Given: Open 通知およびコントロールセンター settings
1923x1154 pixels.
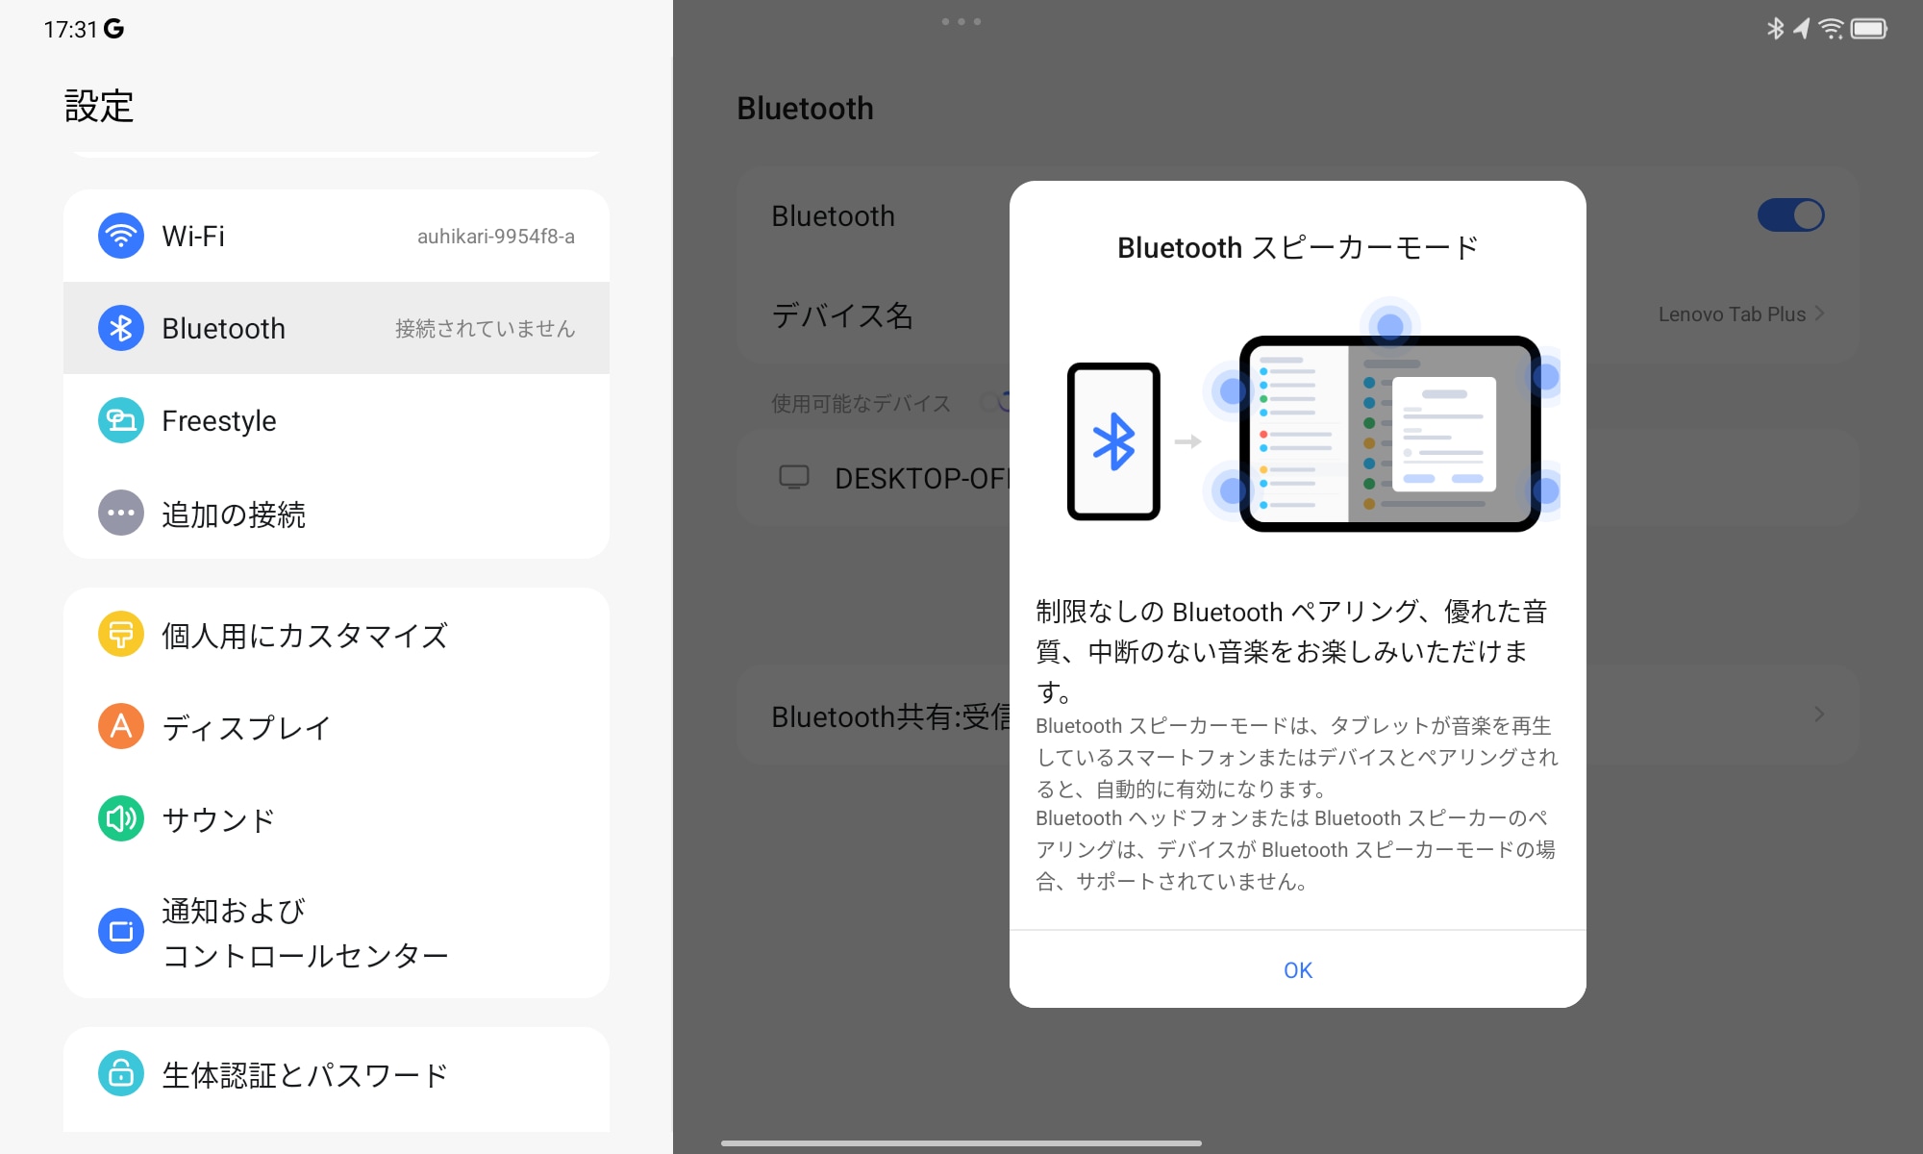Looking at the screenshot, I should 337,931.
